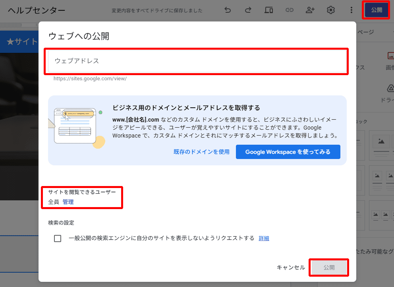The height and width of the screenshot is (287, 394).
Task: Click the redo arrow icon
Action: tap(248, 10)
